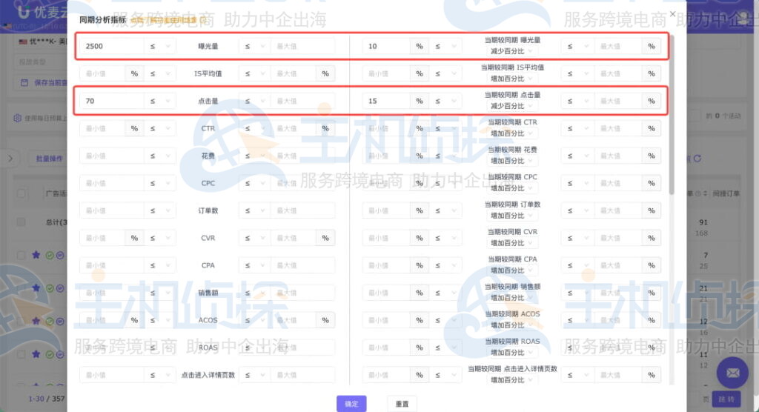Click the 1-30 / 357 pagination text
Viewport: 759px width, 412px height.
tap(47, 399)
